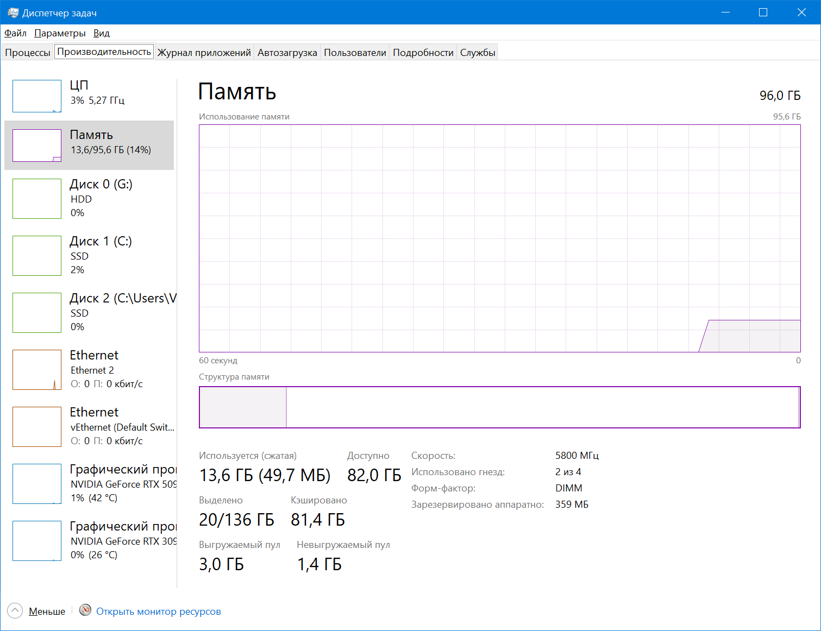
Task: Select the Производительность tab
Action: [x=104, y=52]
